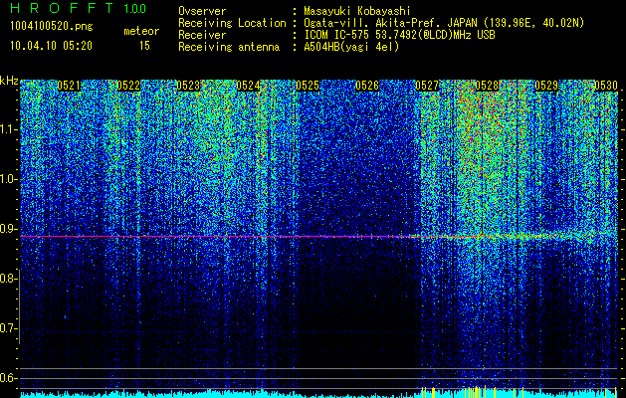This screenshot has height=398, width=626.
Task: Select the ICOM IC-575 receiver details
Action: (400, 35)
